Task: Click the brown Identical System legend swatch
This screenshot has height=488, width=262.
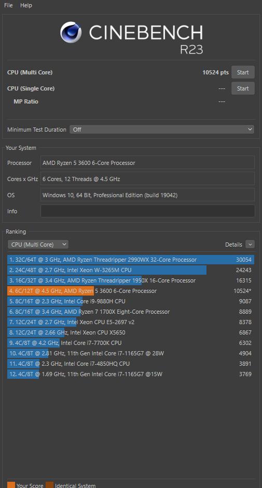Action: [x=49, y=485]
